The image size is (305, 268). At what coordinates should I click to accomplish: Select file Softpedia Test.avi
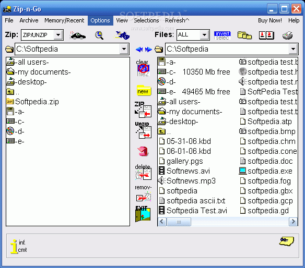193,211
